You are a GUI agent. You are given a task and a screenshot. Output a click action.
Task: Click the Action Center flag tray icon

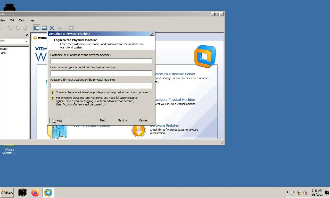pyautogui.click(x=293, y=193)
